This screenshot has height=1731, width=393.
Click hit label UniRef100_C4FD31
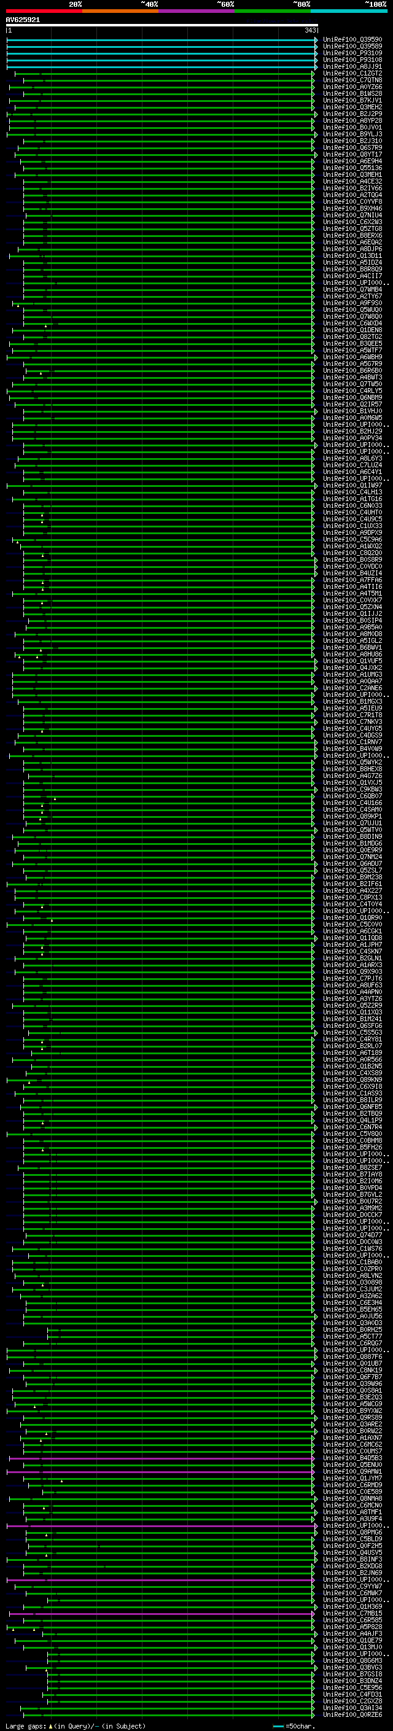coord(352,1694)
